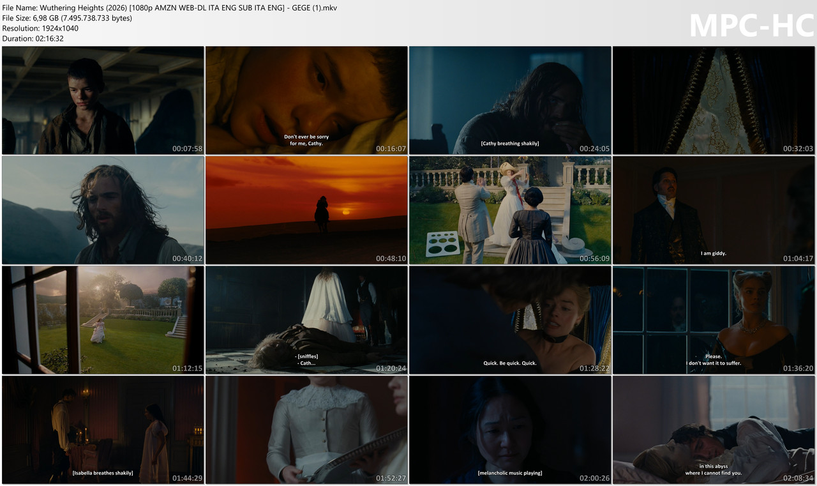Click the Duration: 02:16:32 text

point(33,38)
